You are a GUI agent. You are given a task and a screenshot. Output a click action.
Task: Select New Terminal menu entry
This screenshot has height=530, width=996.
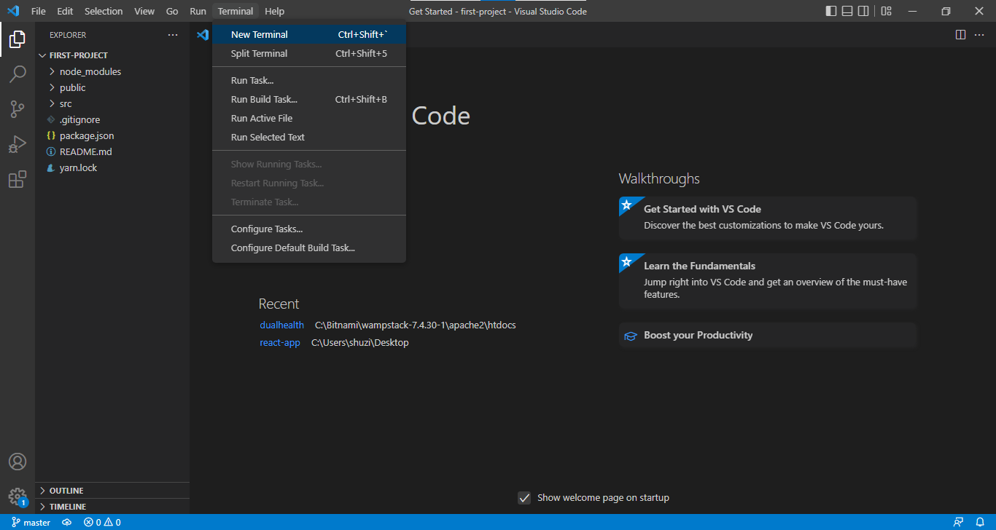pyautogui.click(x=309, y=34)
